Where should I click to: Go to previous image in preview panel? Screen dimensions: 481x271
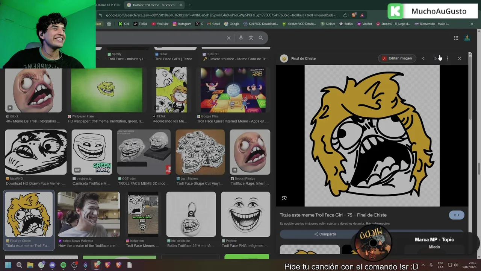click(423, 58)
